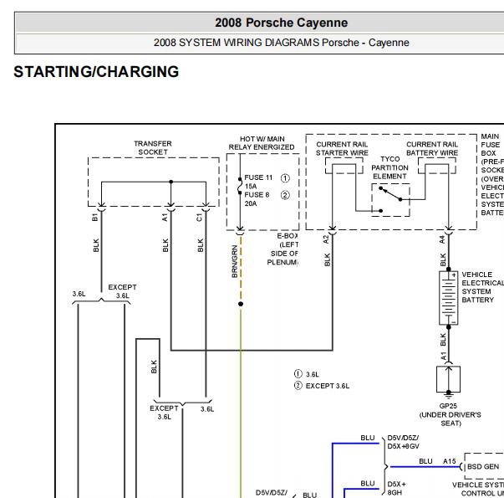Screen dimensions: 504x498
Task: Click the circled 2 beside FUSE 8
Action: [x=285, y=195]
